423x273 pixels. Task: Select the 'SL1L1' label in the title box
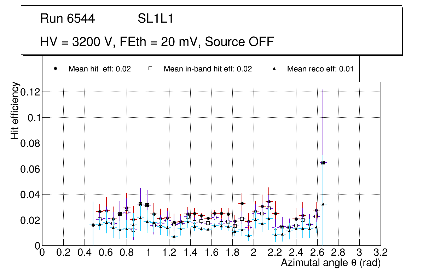tap(155, 19)
